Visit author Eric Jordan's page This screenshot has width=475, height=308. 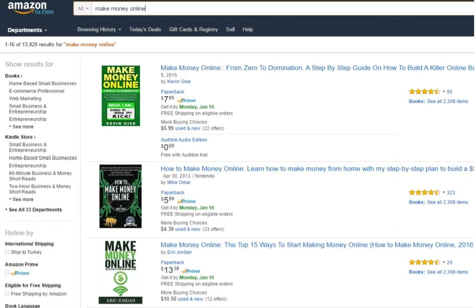(x=180, y=252)
